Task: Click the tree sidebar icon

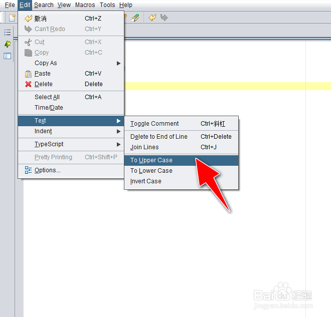Action: pyautogui.click(x=8, y=44)
